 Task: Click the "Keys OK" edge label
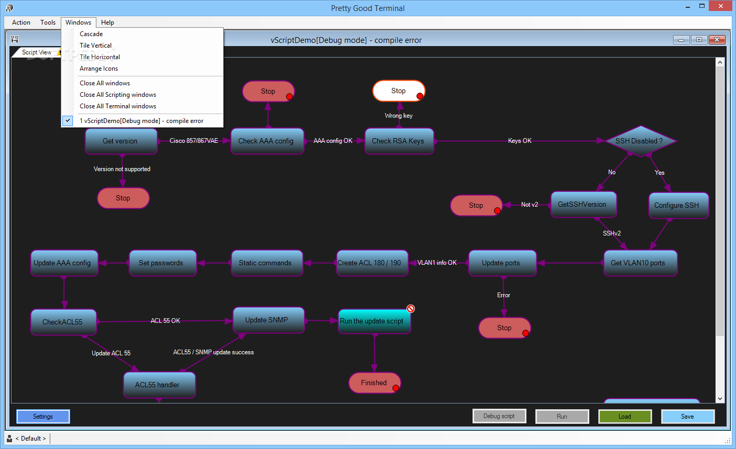(520, 141)
